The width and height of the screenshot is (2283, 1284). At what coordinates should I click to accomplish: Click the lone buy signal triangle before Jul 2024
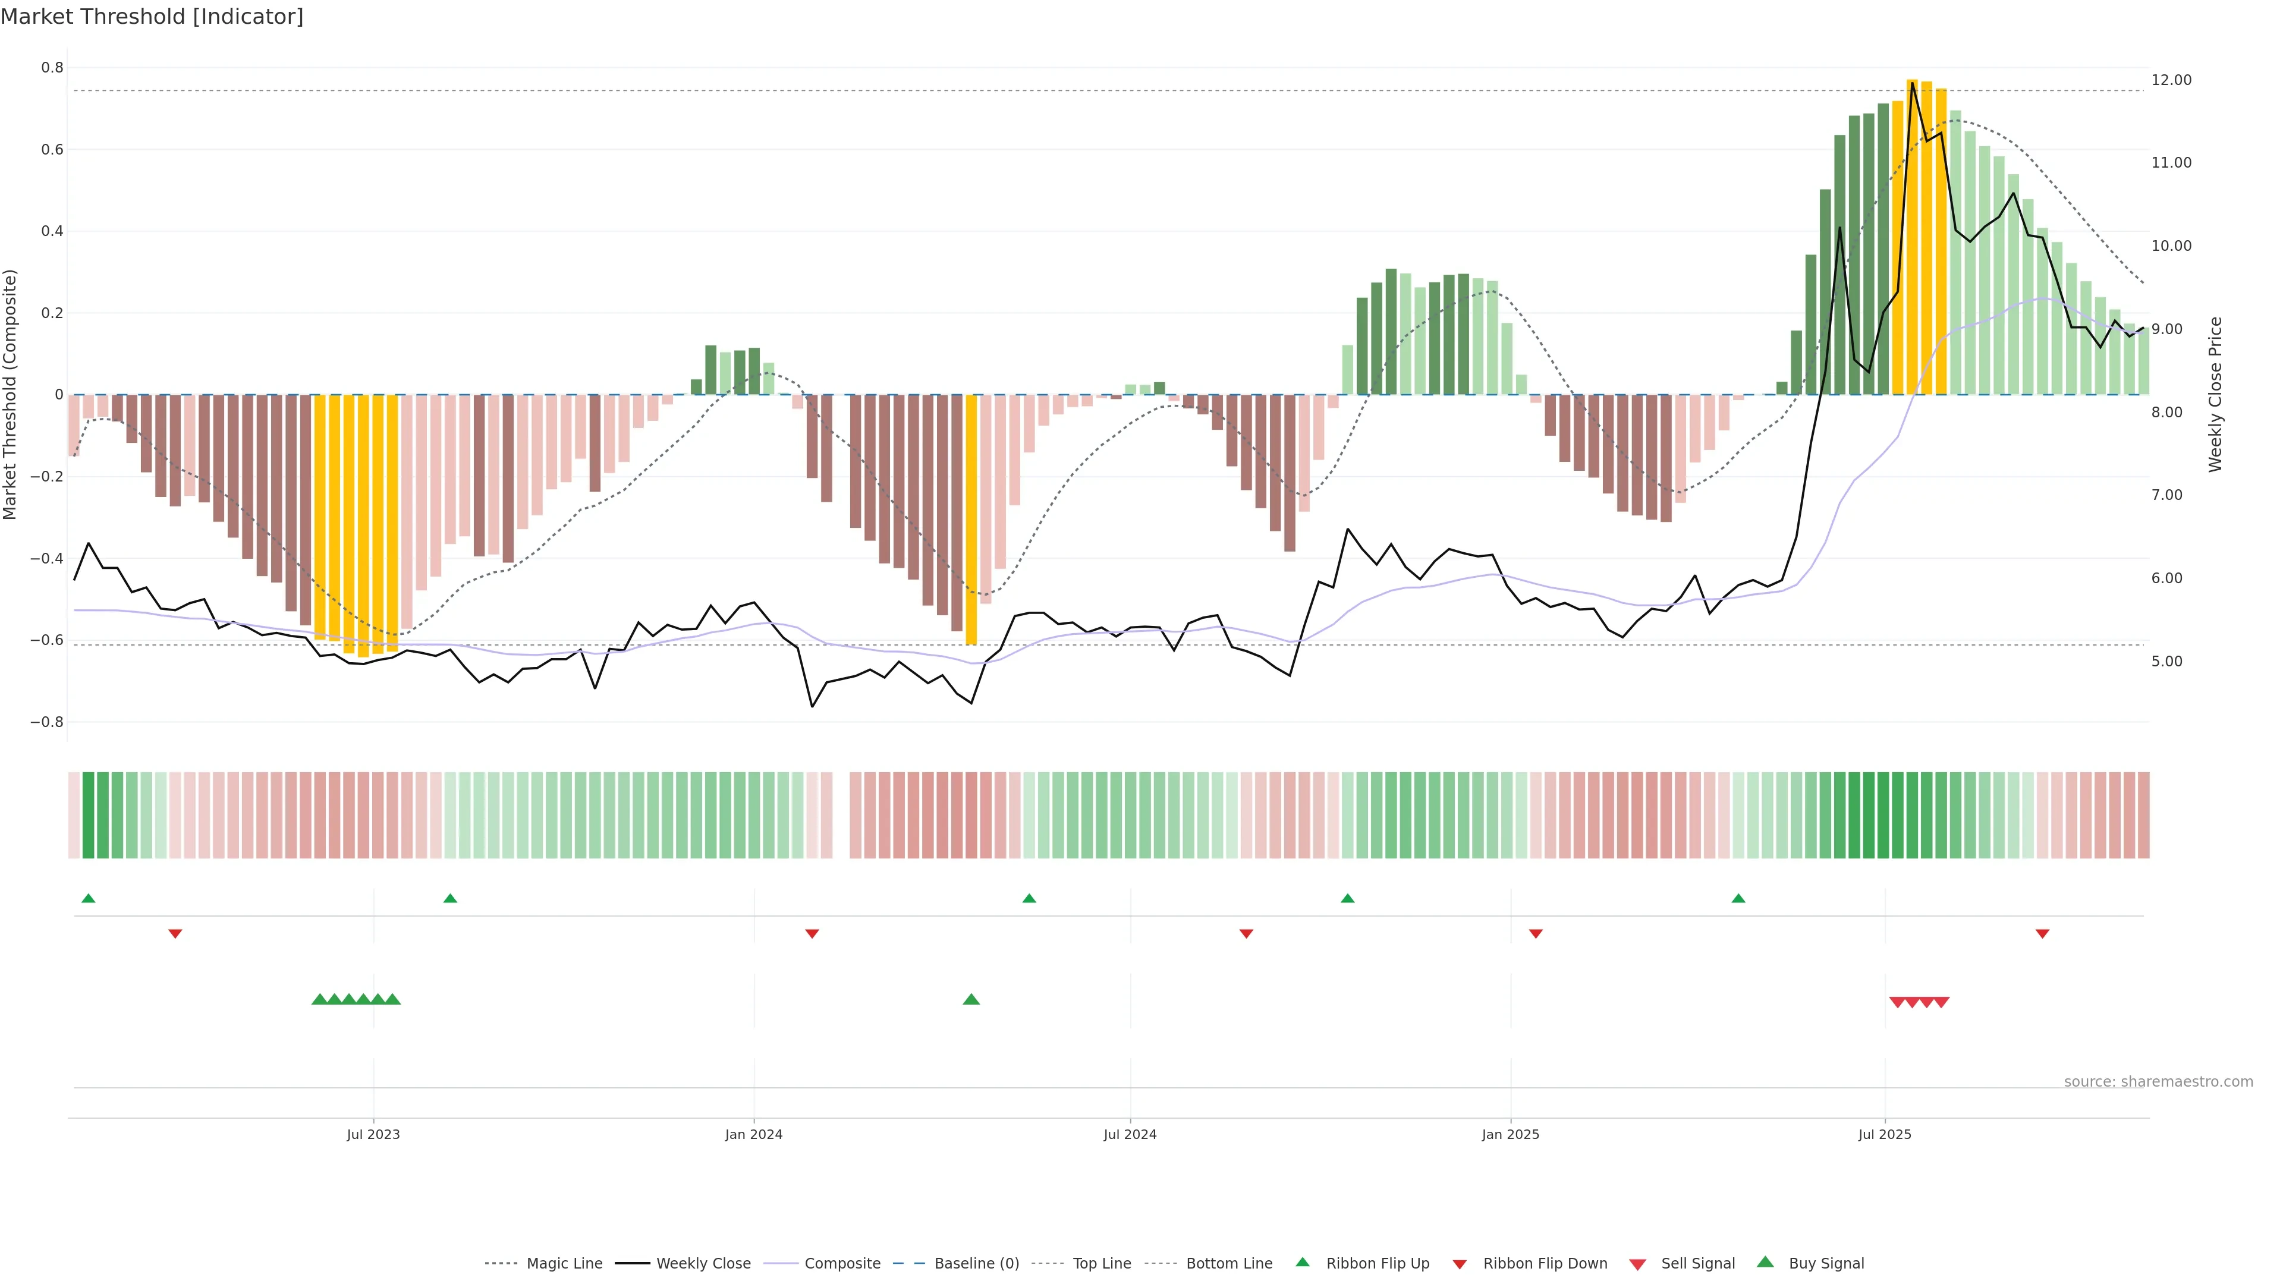[970, 999]
